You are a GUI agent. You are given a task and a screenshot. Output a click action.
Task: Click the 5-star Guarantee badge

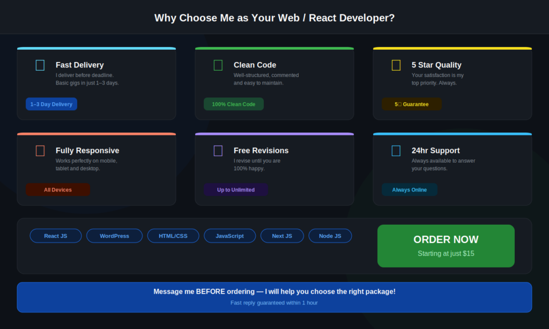(x=411, y=104)
